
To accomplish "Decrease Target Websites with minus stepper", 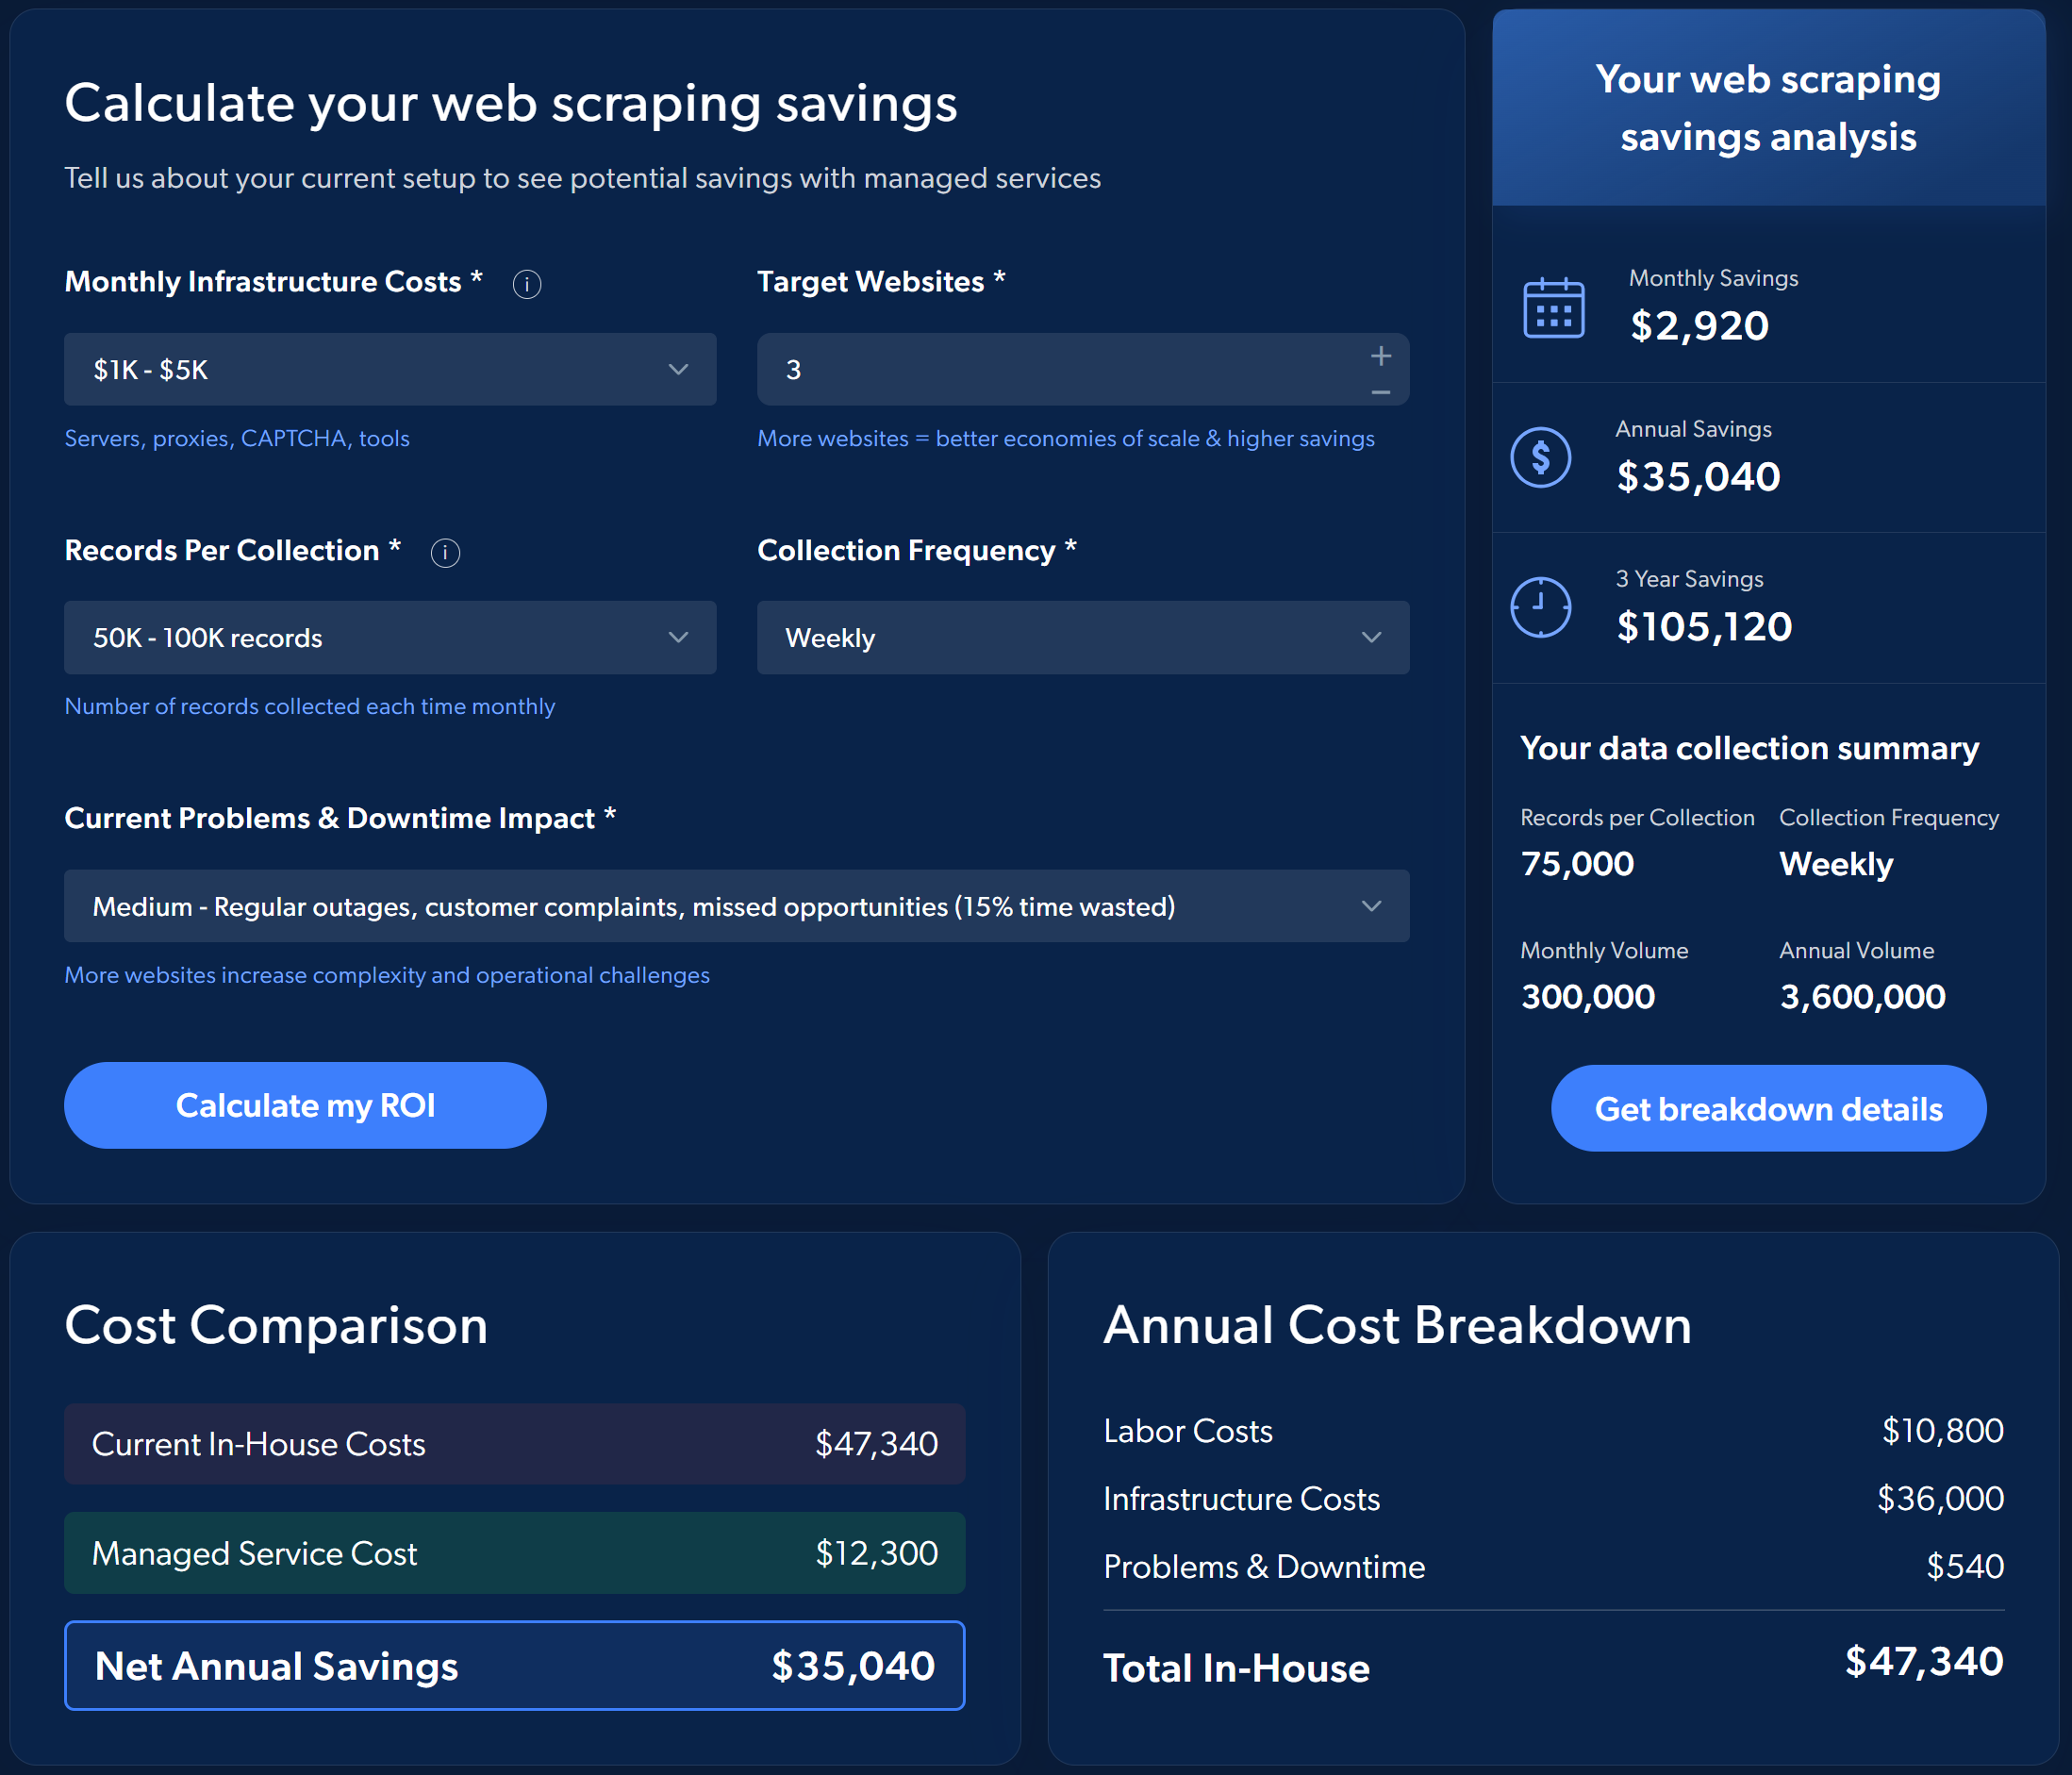I will [x=1380, y=392].
